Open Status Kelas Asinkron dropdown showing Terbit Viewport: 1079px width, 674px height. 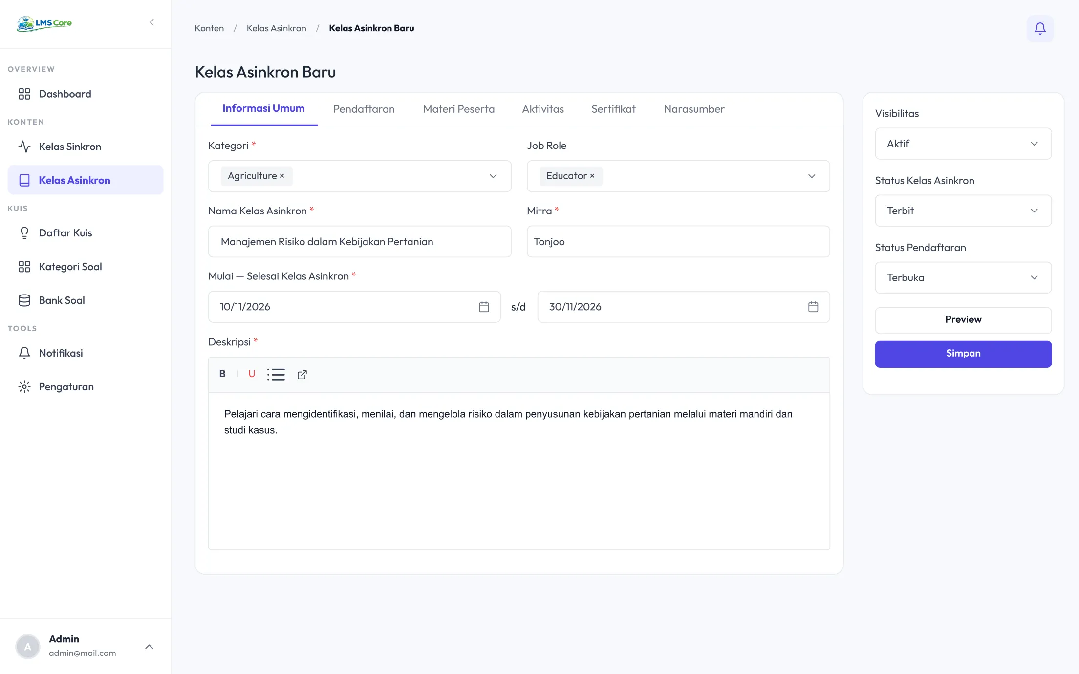click(x=963, y=211)
